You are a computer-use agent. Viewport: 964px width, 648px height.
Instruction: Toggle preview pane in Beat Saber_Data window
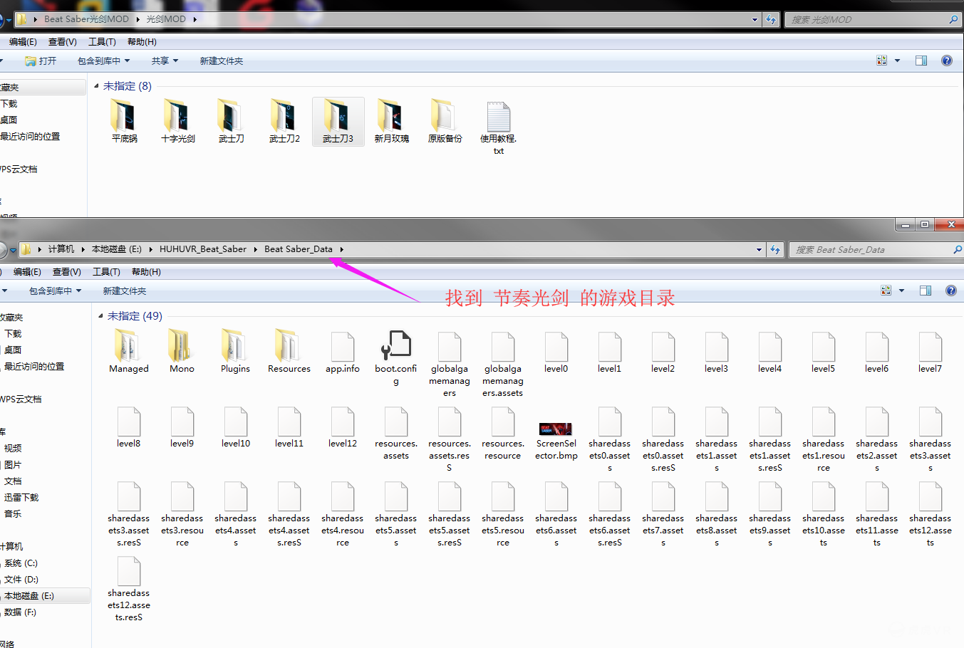point(925,291)
